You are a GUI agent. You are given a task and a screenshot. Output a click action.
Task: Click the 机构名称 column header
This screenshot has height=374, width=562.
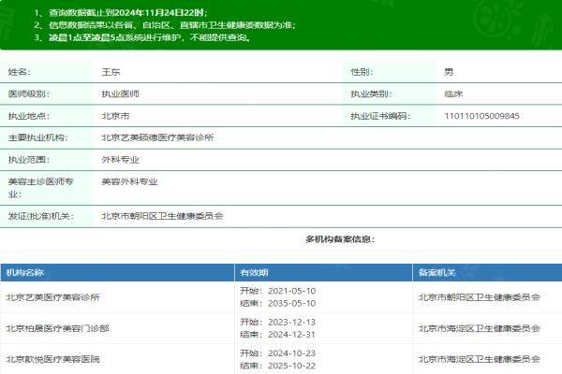pos(25,272)
